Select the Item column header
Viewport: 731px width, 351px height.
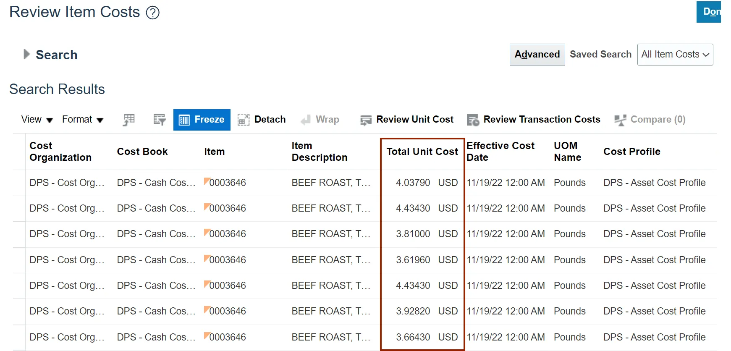coord(215,152)
